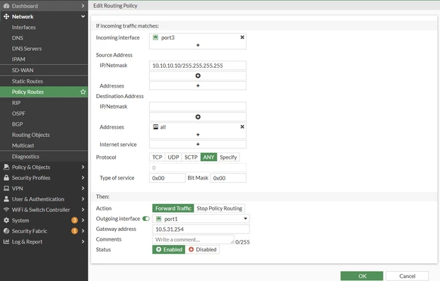Click OK to save routing policy

point(362,276)
